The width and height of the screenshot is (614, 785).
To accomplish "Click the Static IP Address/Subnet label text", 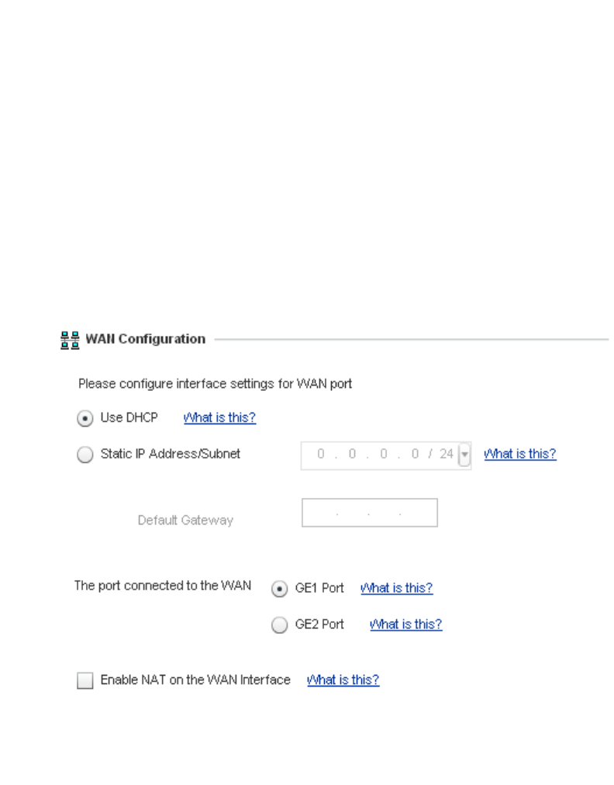I will pos(171,455).
